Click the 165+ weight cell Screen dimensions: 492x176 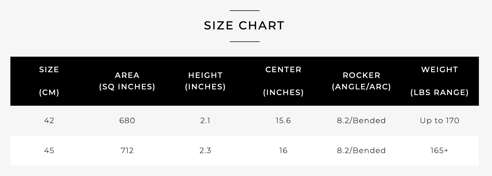[x=440, y=150]
